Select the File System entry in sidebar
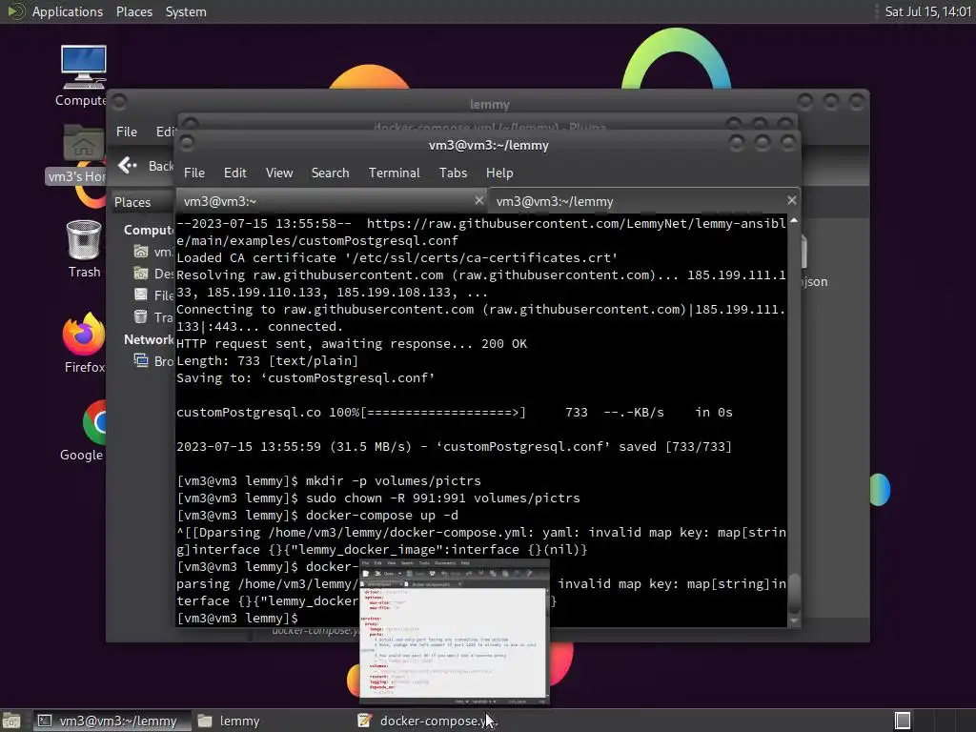 tap(153, 295)
